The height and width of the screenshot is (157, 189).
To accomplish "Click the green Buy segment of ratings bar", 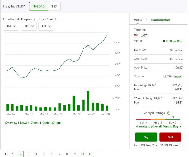I will tap(173, 119).
